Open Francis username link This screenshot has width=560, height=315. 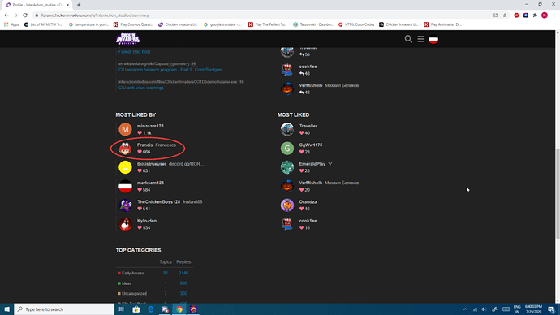(144, 145)
